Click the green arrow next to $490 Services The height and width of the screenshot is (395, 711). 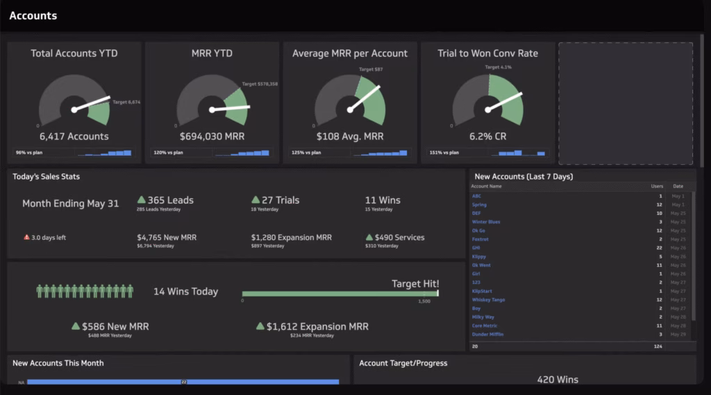369,237
